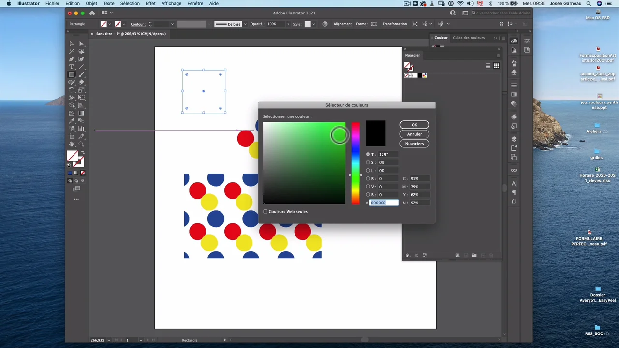Image resolution: width=619 pixels, height=348 pixels.
Task: Switch Nuancier to thumbnail grid view
Action: (496, 66)
